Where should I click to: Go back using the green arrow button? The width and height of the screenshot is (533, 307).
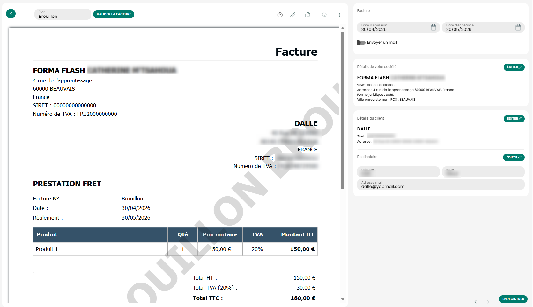[x=11, y=14]
